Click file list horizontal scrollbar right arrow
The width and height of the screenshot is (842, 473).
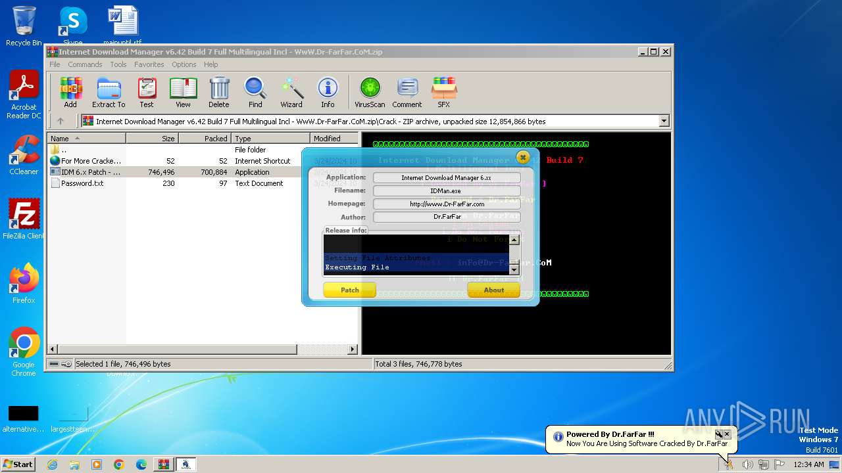point(353,349)
